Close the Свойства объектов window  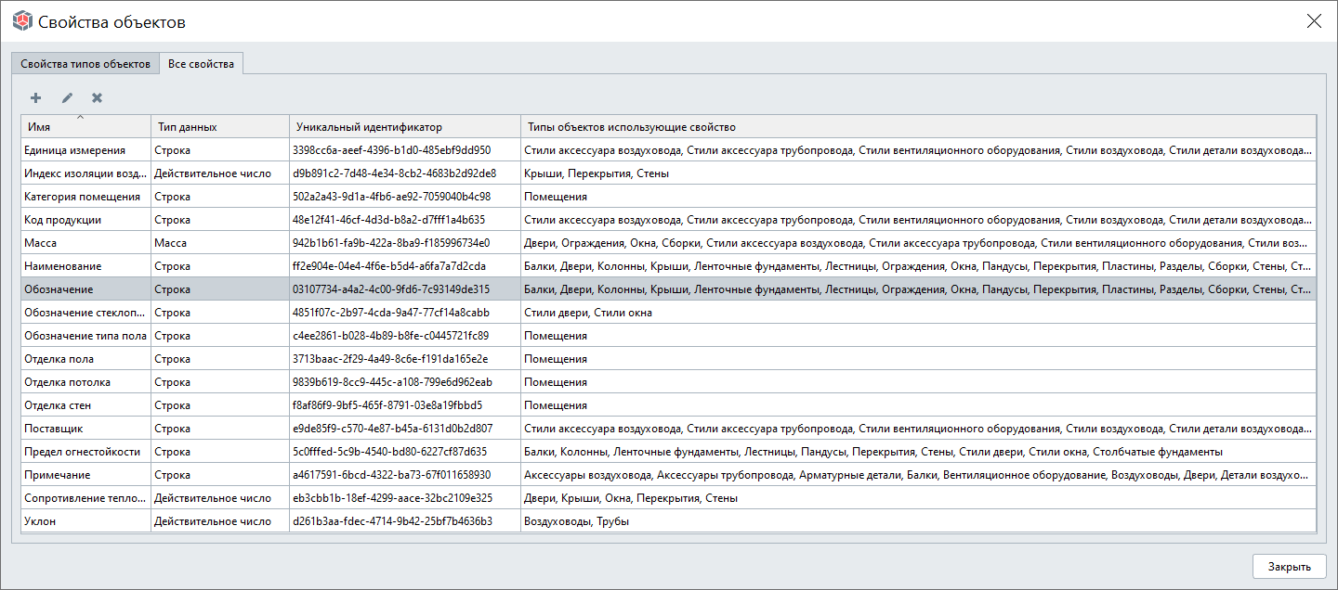tap(1314, 20)
